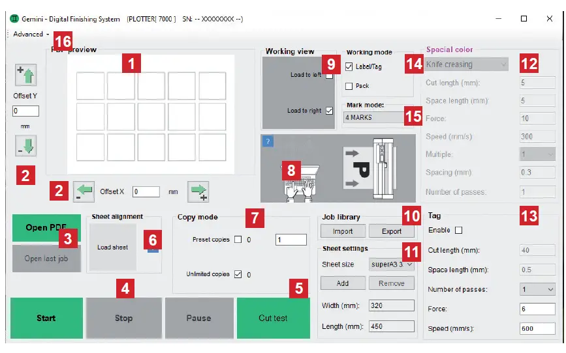Click the 'Sheet settings' label text
Viewport: 566px width, 353px height.
tap(345, 249)
